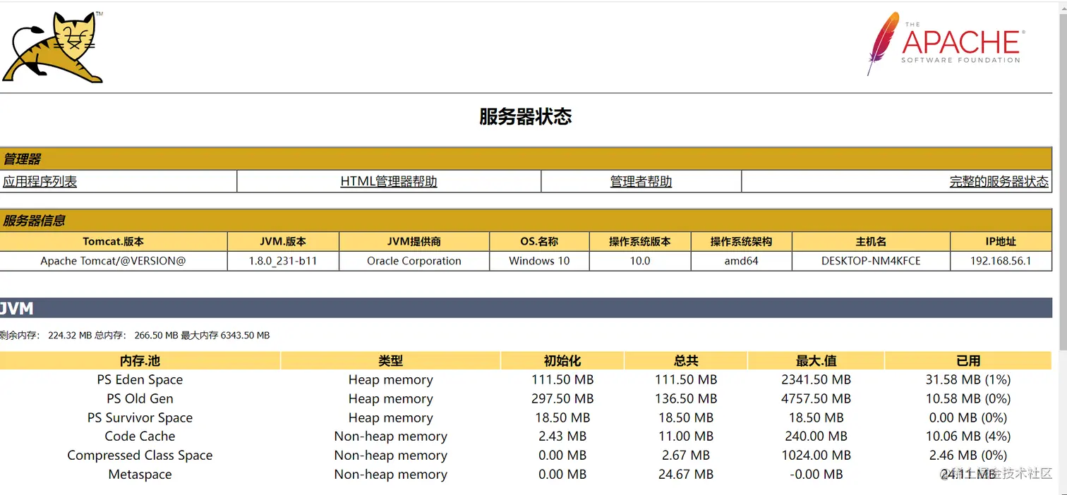
Task: Click the 31.58 MB (1%) used value
Action: point(968,379)
